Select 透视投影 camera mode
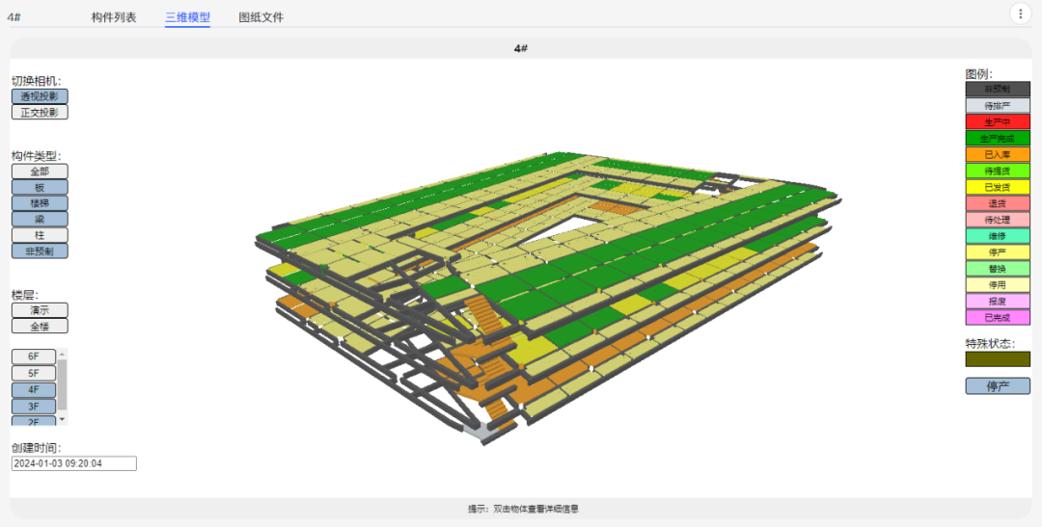 click(40, 96)
